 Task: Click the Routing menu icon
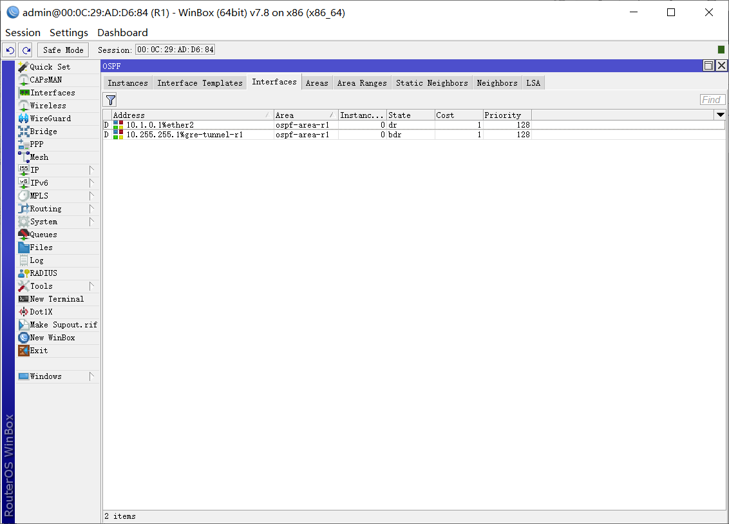[23, 209]
